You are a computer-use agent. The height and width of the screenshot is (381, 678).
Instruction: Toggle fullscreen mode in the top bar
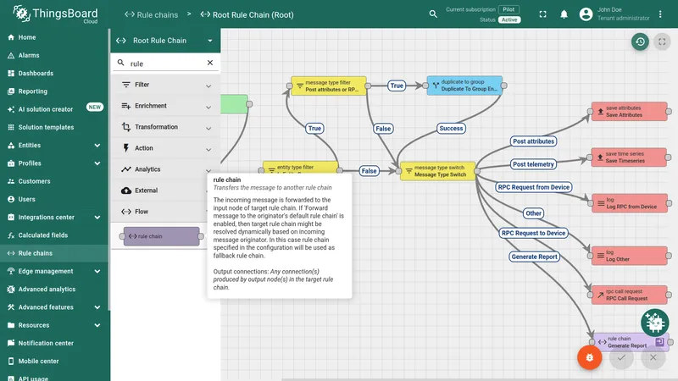542,14
